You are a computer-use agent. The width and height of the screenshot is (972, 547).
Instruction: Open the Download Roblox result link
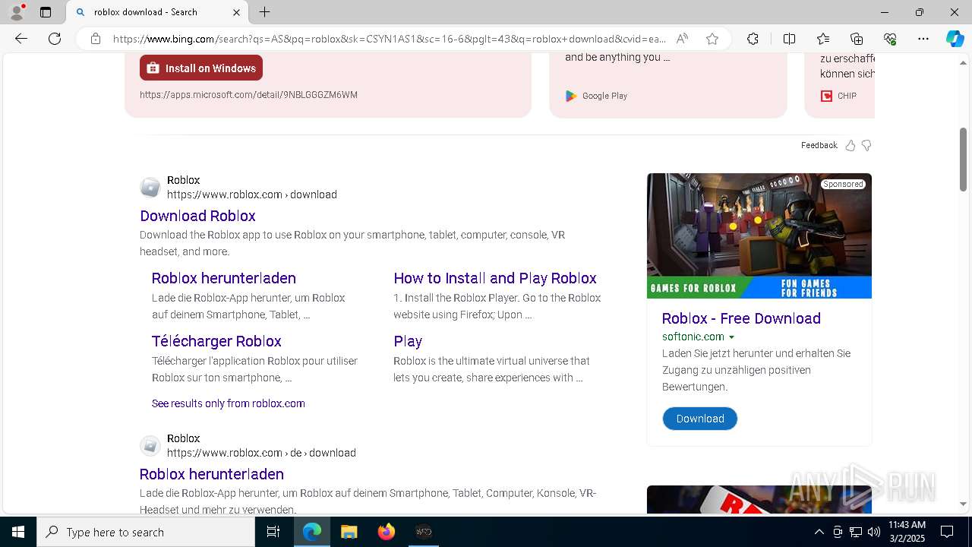(197, 216)
